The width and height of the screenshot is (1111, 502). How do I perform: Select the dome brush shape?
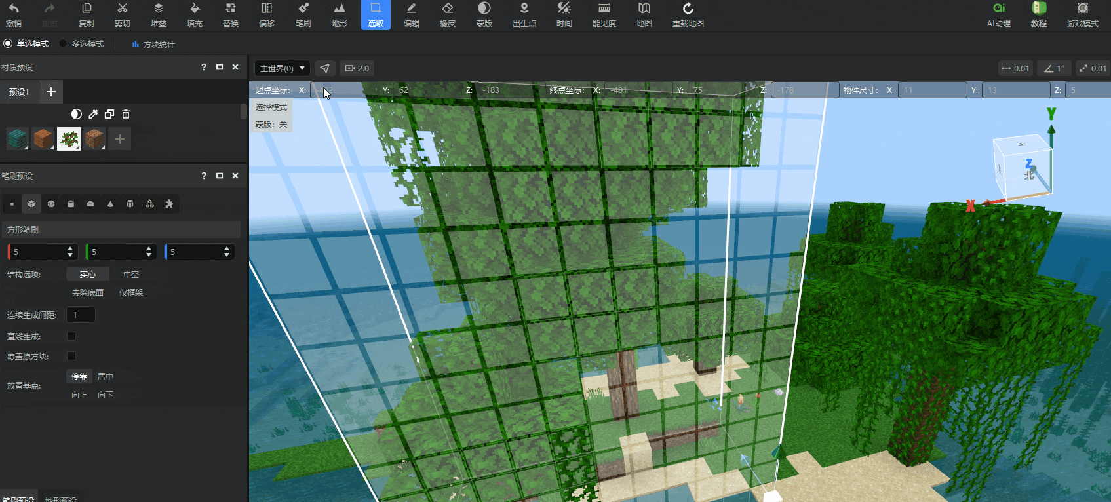(x=90, y=204)
